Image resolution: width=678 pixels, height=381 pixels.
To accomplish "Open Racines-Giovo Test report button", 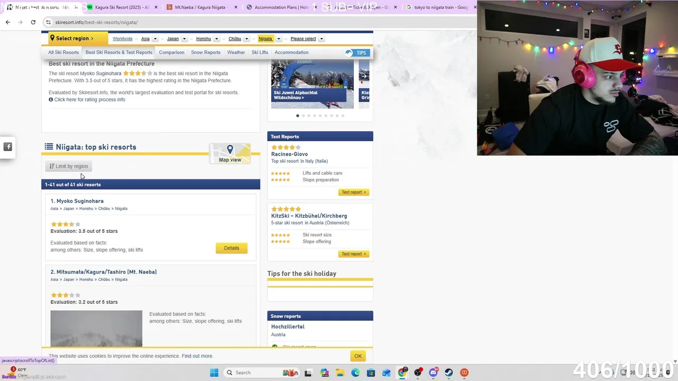I will 353,192.
